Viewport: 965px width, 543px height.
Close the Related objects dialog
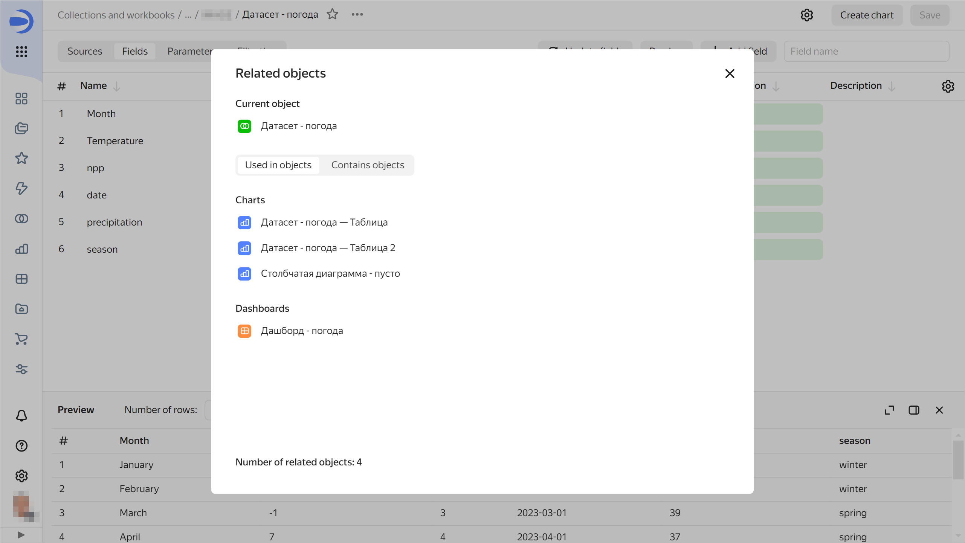(x=730, y=73)
